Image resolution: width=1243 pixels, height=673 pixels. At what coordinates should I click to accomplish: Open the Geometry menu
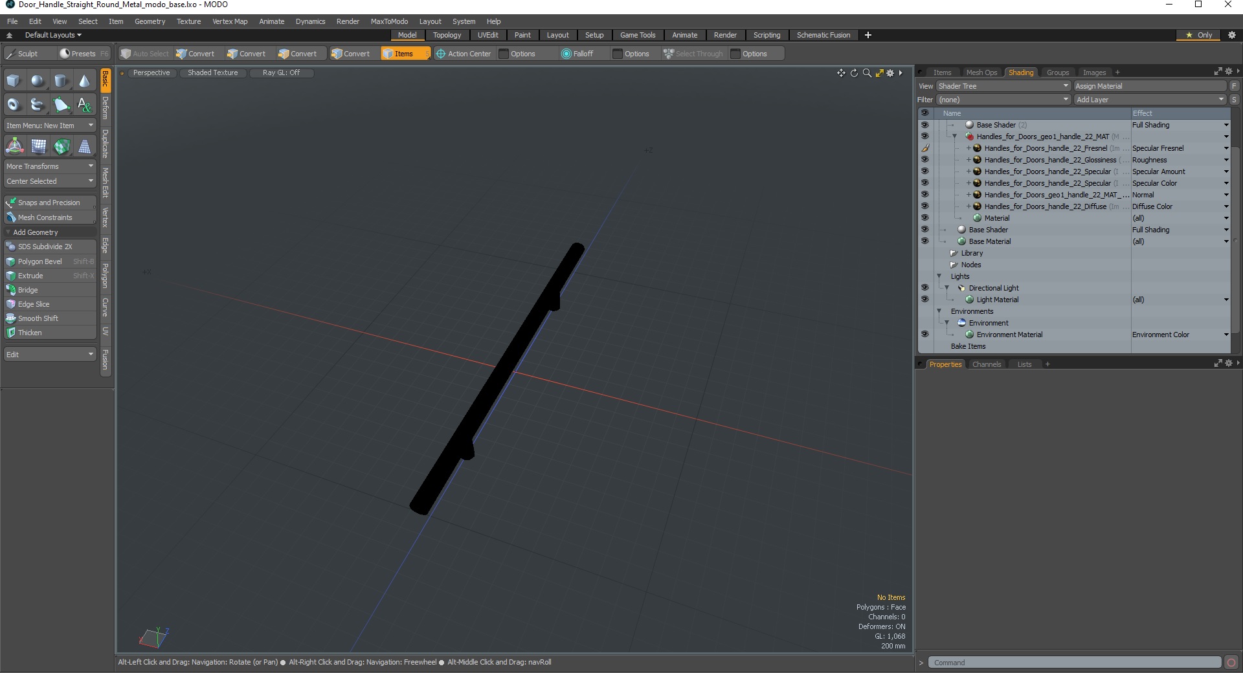click(150, 21)
